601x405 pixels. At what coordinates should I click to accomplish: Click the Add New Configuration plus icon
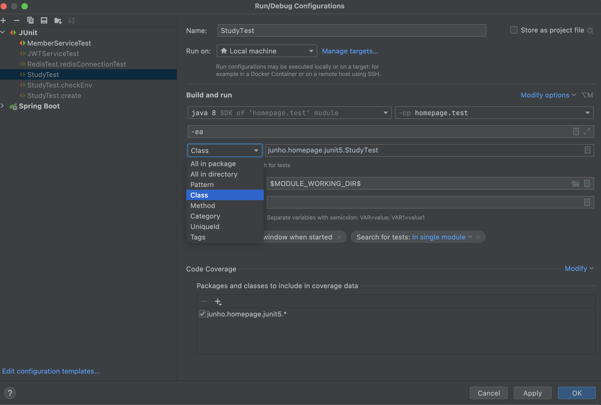point(3,20)
